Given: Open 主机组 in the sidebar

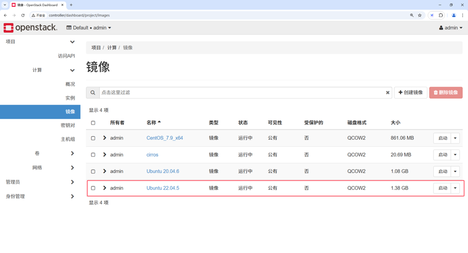Looking at the screenshot, I should pyautogui.click(x=68, y=139).
